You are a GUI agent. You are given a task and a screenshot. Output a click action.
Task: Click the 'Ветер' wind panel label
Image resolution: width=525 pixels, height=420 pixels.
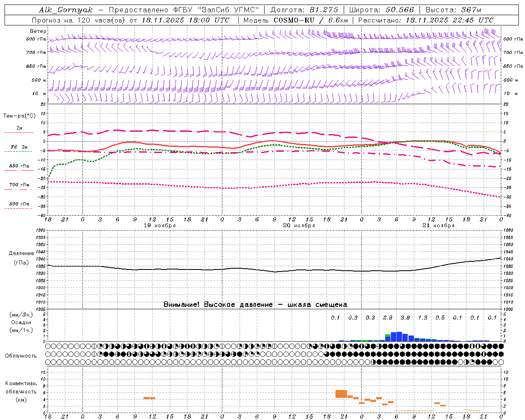pos(38,31)
